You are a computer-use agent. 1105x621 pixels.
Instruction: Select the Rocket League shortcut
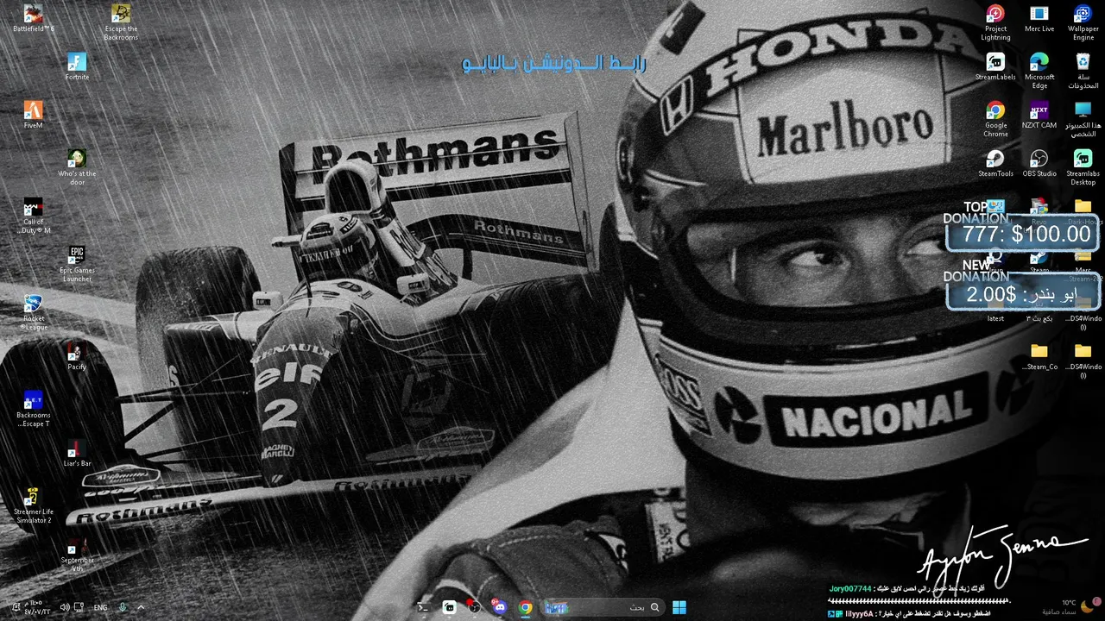[x=33, y=312]
